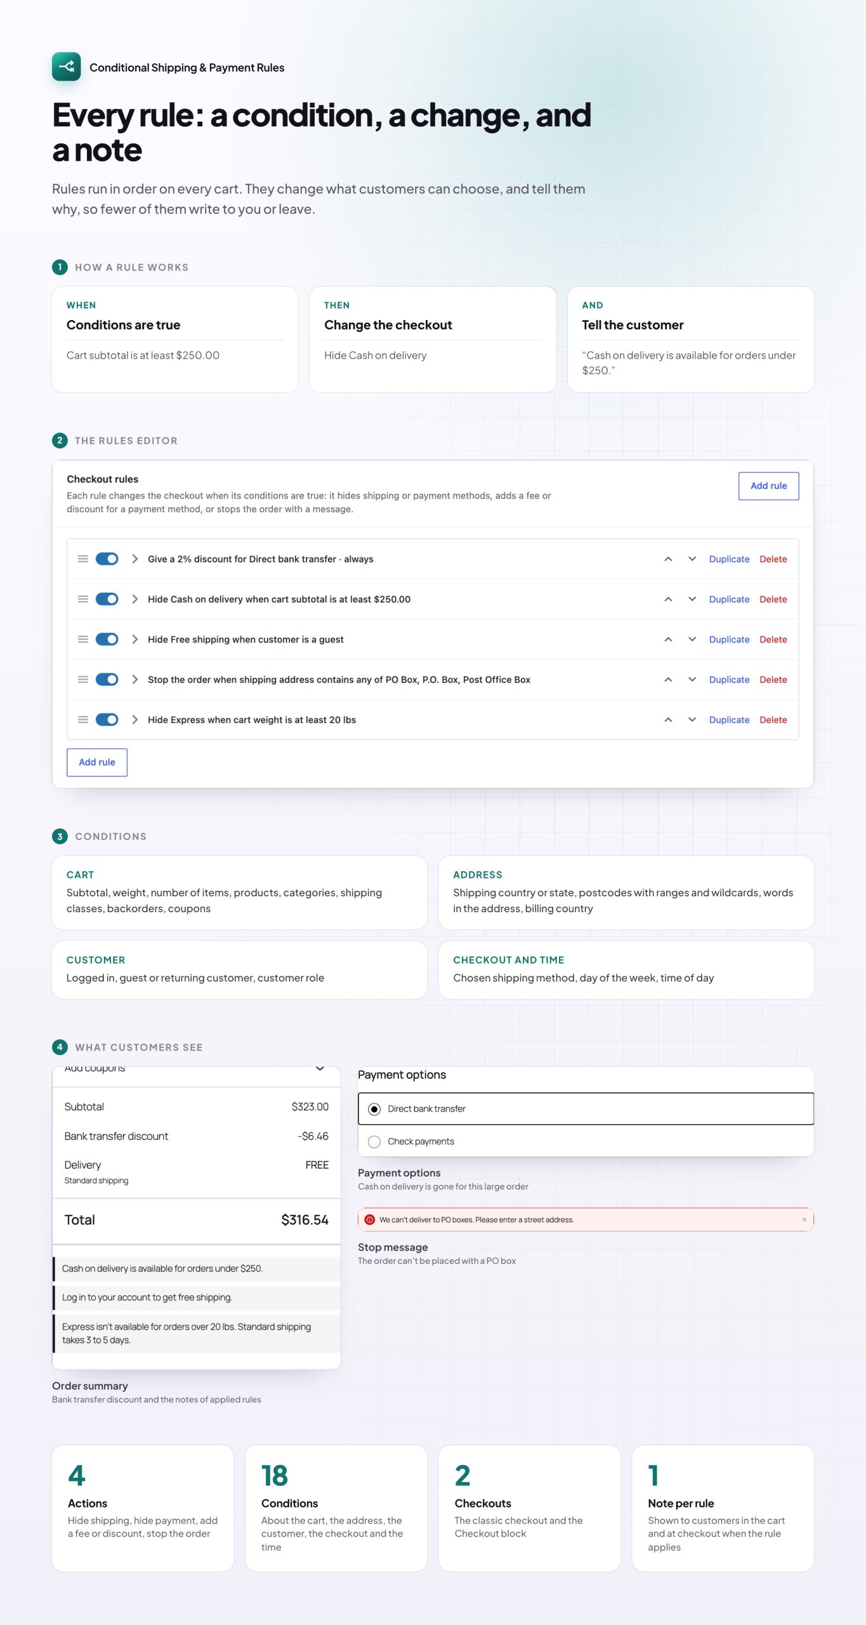
Task: Click the Add rule button below the rules list
Action: (x=97, y=762)
